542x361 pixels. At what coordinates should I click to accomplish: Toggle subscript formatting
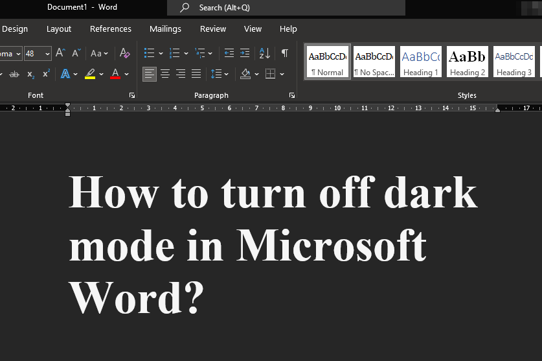[31, 74]
